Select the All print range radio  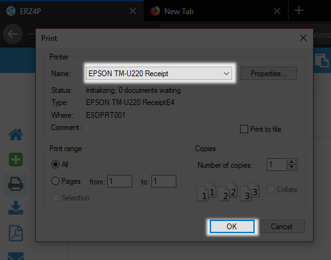(55, 165)
